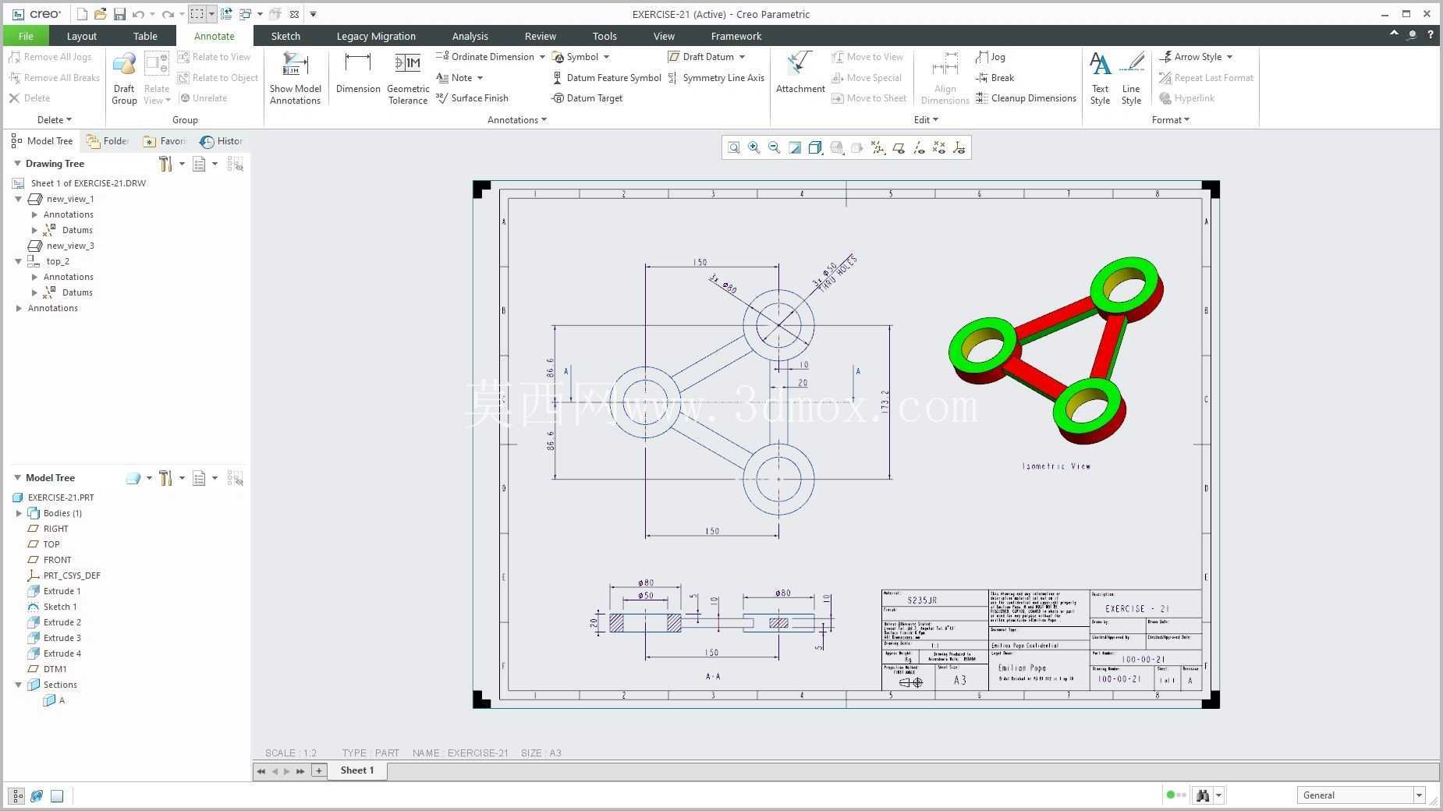Save the drawing with the floppy icon
The height and width of the screenshot is (811, 1443).
[x=119, y=14]
